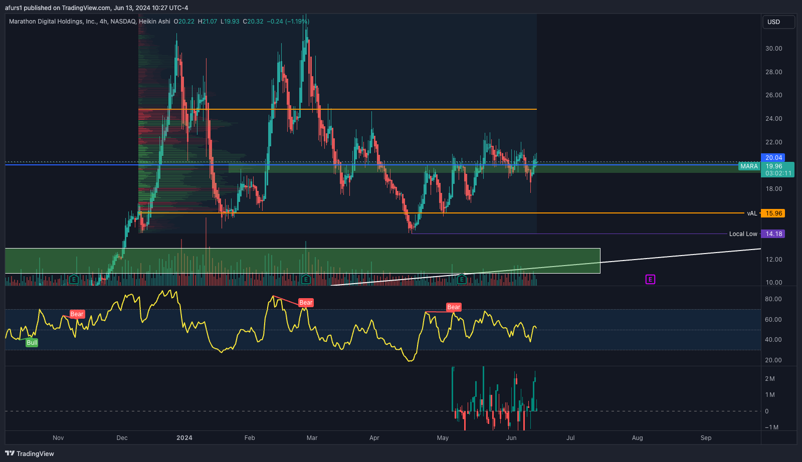Select the blue 20.04 price label
Viewport: 802px width, 462px height.
772,158
